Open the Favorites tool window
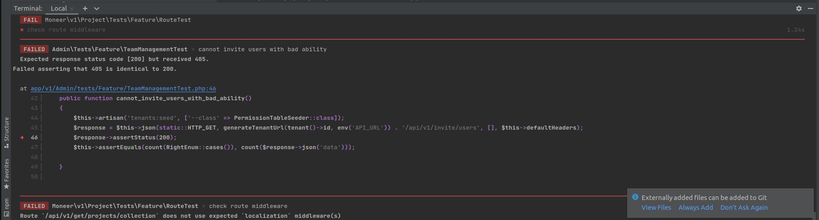Screen dimensions: 819x220 point(6,174)
